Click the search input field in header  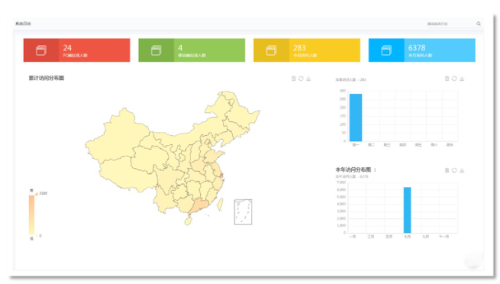click(x=450, y=24)
